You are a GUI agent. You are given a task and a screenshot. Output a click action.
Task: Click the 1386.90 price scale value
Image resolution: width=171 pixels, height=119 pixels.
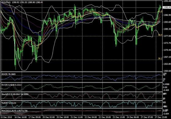167,15
